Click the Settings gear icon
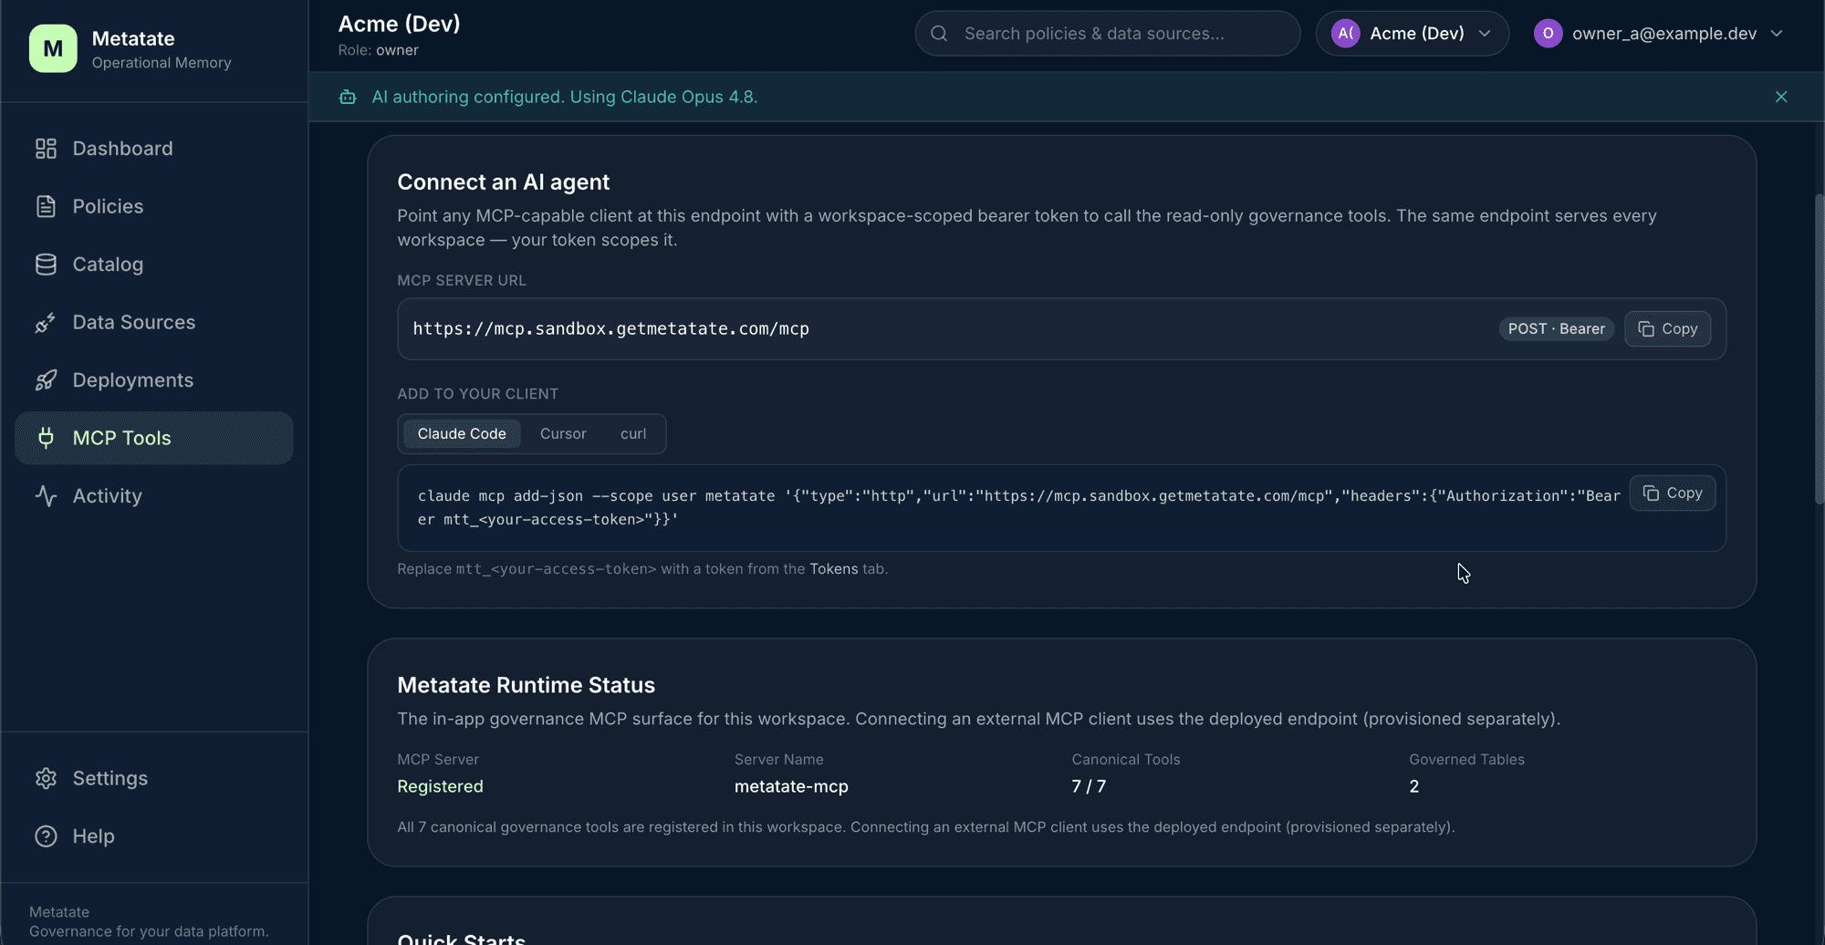This screenshot has height=945, width=1825. pyautogui.click(x=46, y=778)
